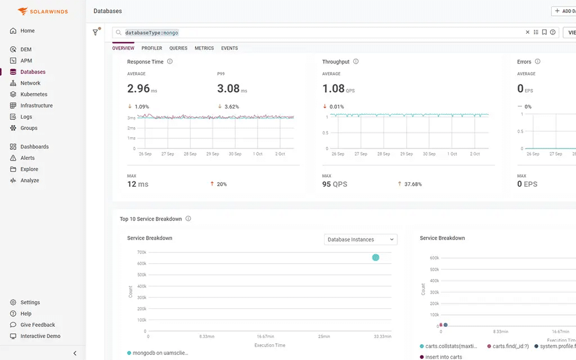This screenshot has width=576, height=360.
Task: Show Errors info tooltip
Action: click(537, 61)
